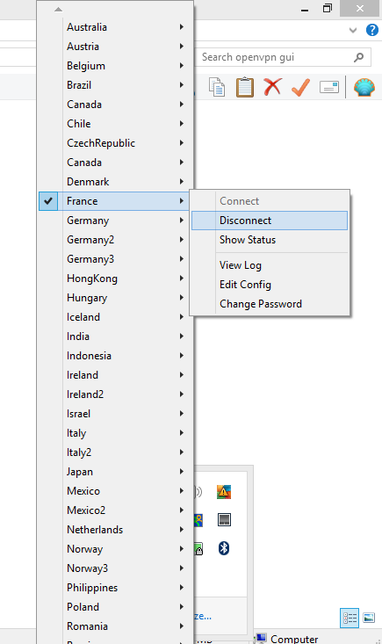Select Japan in the country list
Image resolution: width=382 pixels, height=644 pixels.
pyautogui.click(x=114, y=472)
